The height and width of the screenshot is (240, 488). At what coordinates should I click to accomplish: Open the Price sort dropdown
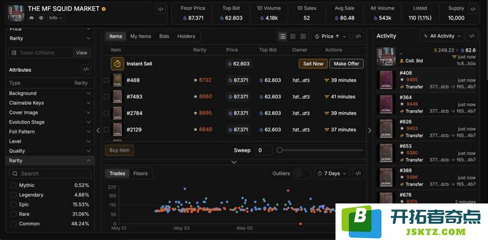331,37
